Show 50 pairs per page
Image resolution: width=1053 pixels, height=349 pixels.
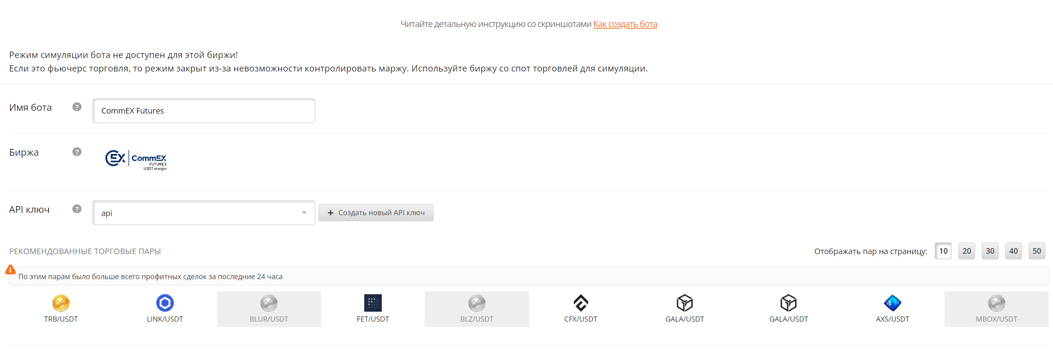click(x=1037, y=251)
